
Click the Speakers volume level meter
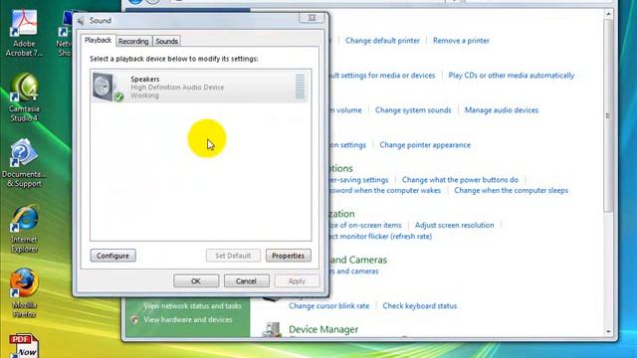tap(300, 87)
